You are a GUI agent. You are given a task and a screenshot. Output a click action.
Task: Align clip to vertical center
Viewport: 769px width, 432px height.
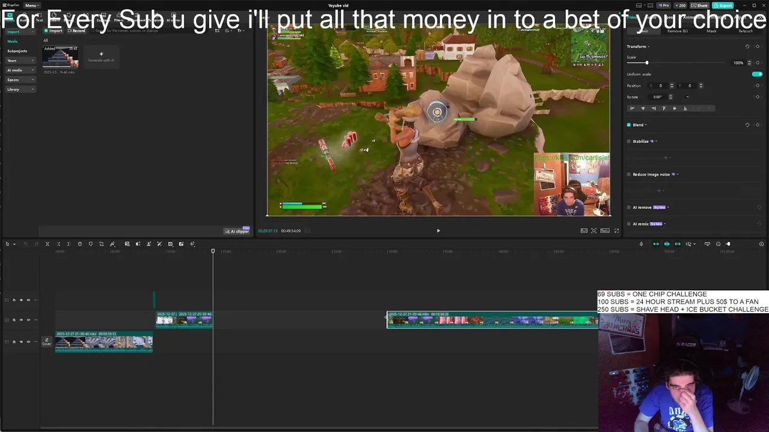tap(675, 109)
